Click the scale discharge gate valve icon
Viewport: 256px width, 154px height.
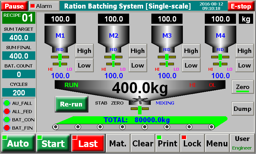(140, 110)
